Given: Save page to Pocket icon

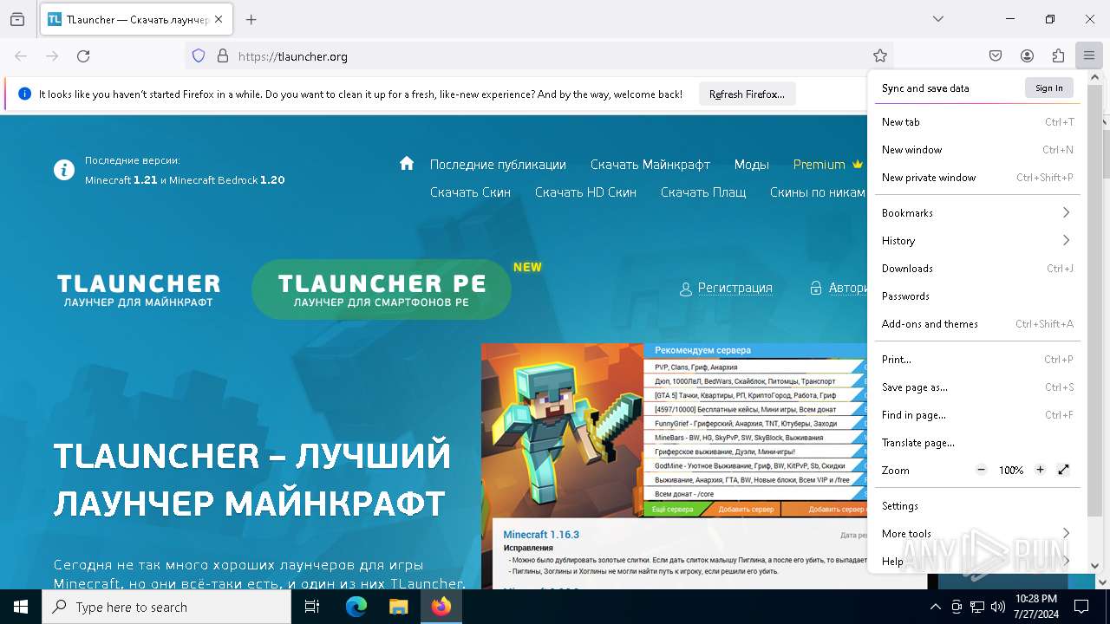Looking at the screenshot, I should 996,56.
